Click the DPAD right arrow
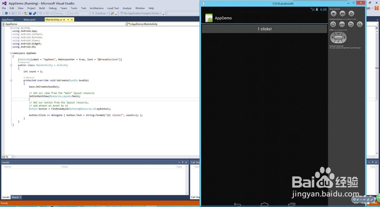Screen dimensions: 380x207 tap(345, 38)
